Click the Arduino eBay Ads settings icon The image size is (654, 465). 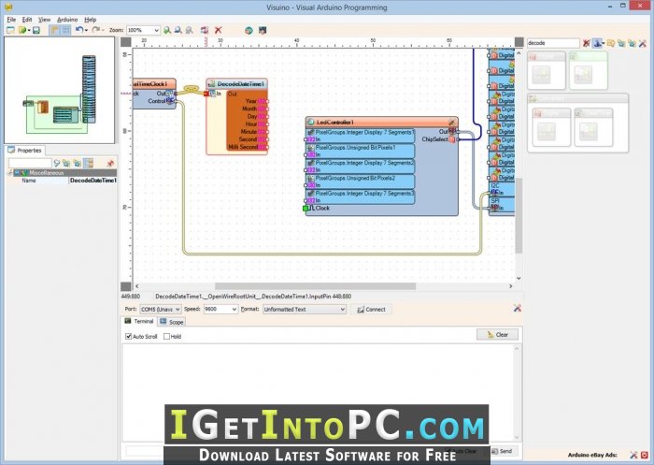tap(633, 455)
